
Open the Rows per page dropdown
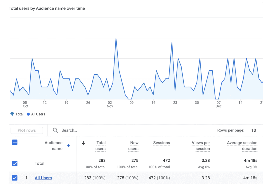253,130
